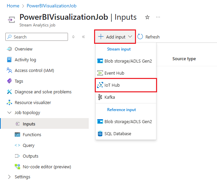Click the No-code editor (preview) icon

tap(17, 167)
